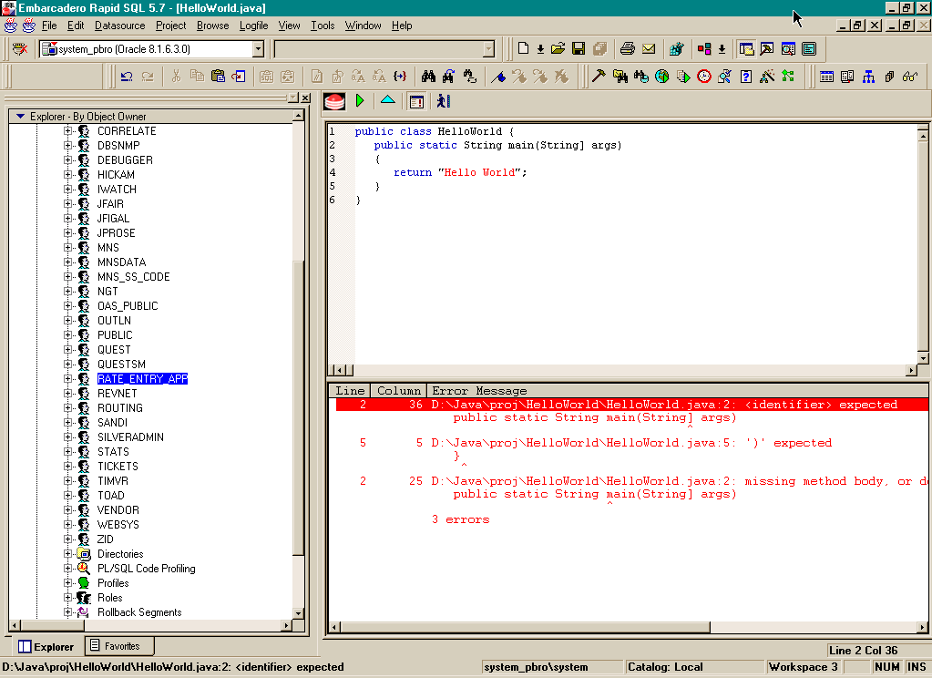Select the Profiles tree item
The width and height of the screenshot is (932, 678).
(113, 583)
